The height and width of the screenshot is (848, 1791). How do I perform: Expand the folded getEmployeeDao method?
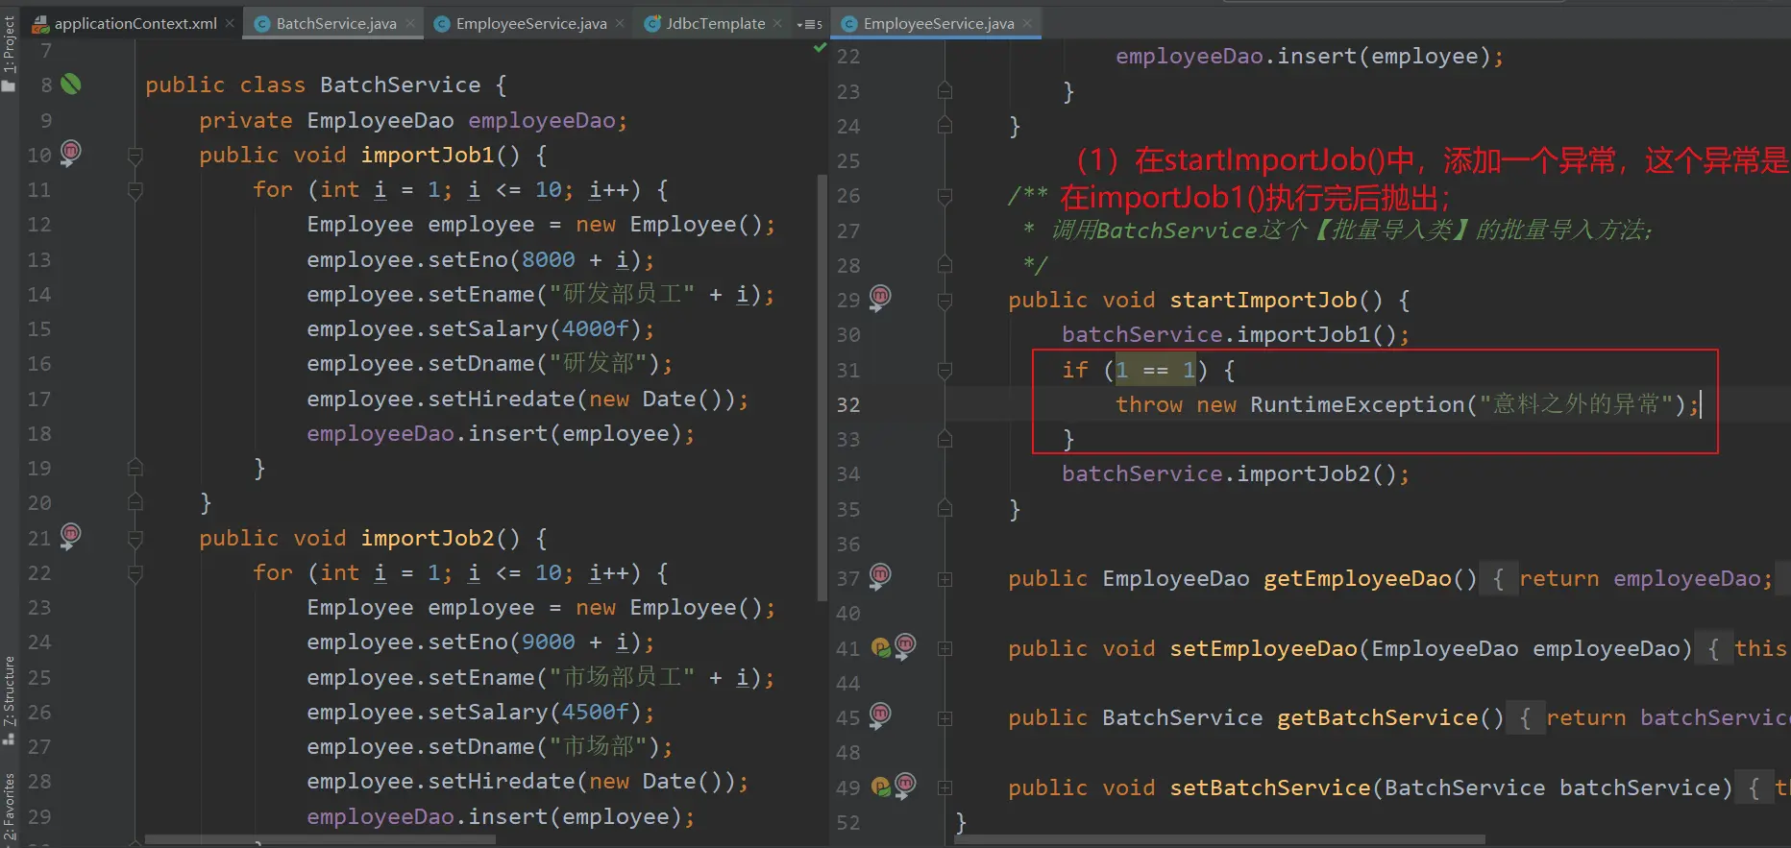pyautogui.click(x=945, y=579)
